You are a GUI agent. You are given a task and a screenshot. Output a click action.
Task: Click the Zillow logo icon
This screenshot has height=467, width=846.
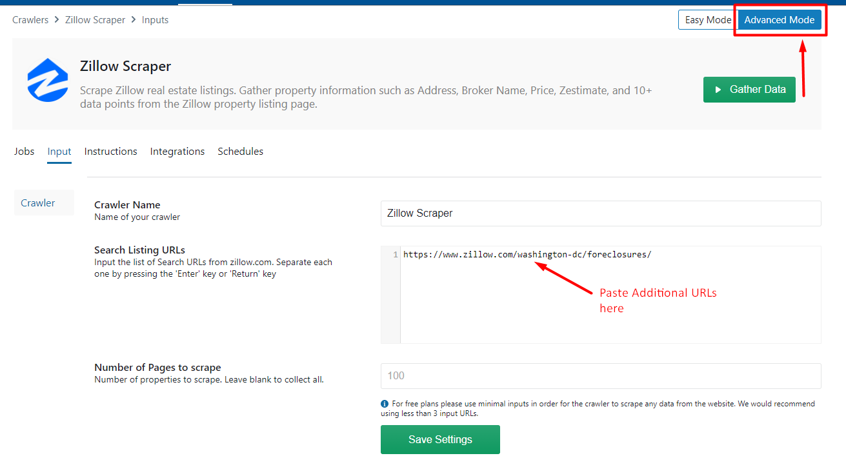(x=48, y=80)
